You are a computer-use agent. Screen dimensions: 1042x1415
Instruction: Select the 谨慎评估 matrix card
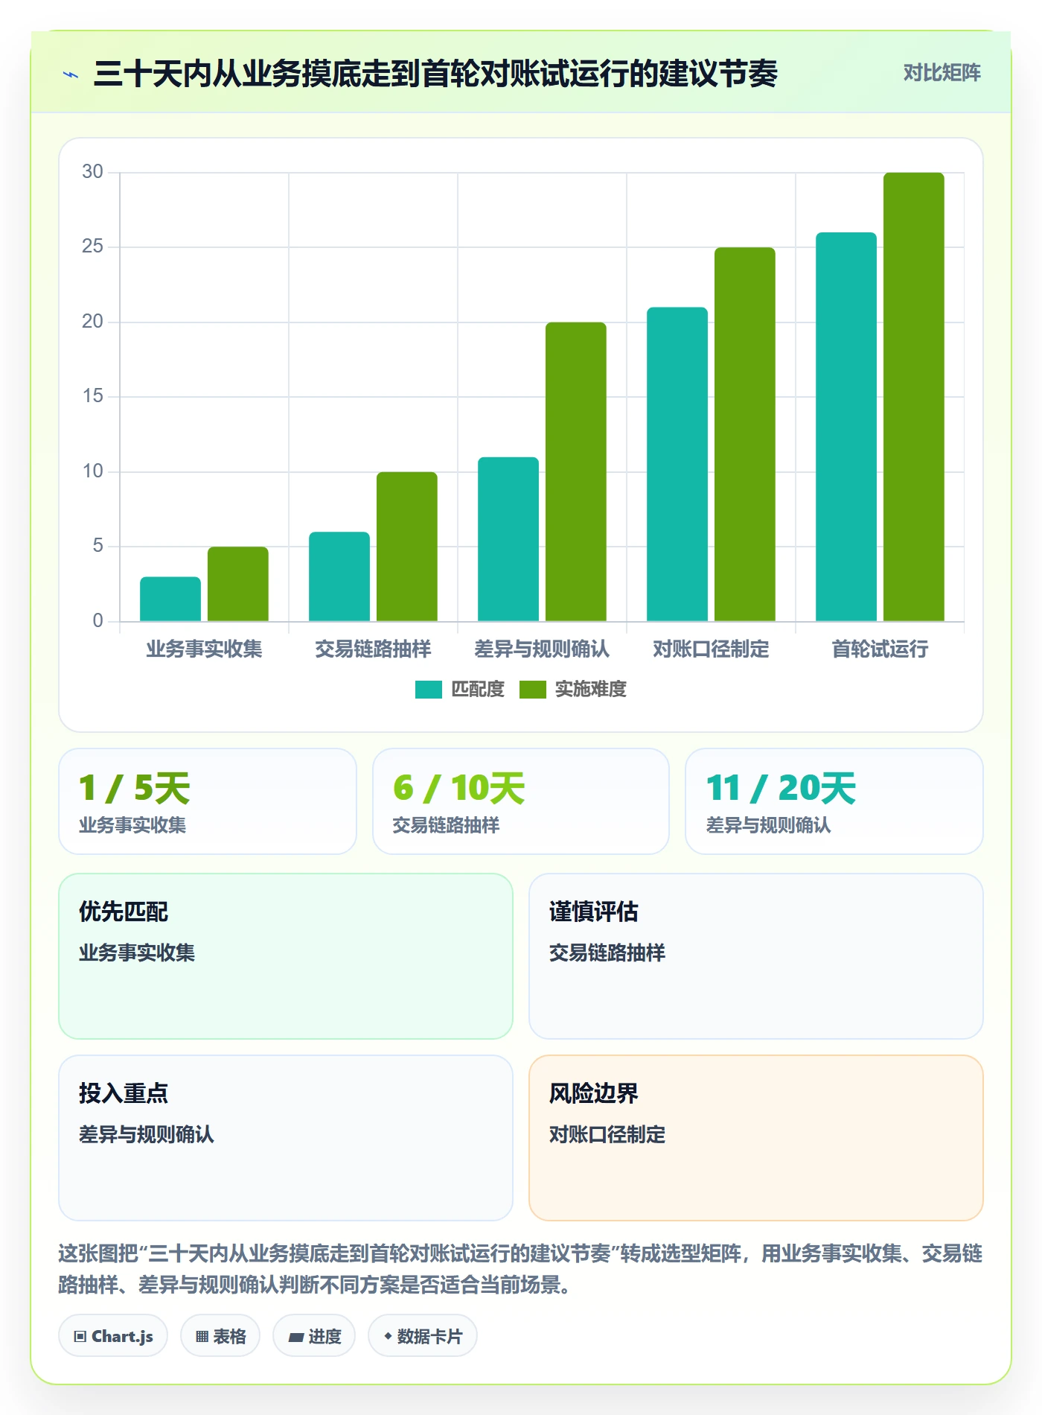click(x=756, y=956)
